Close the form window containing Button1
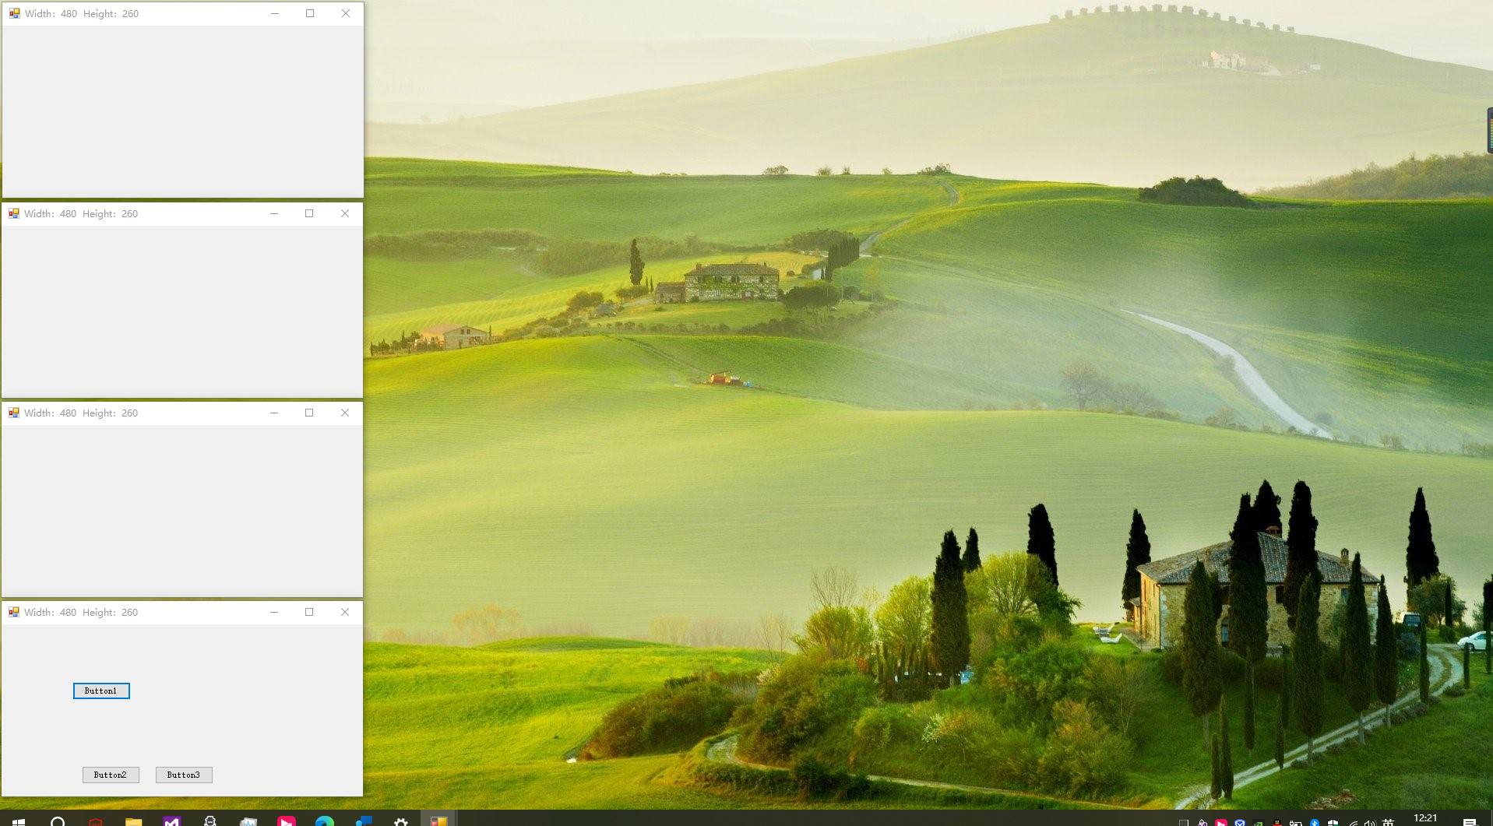This screenshot has height=826, width=1493. coord(345,613)
